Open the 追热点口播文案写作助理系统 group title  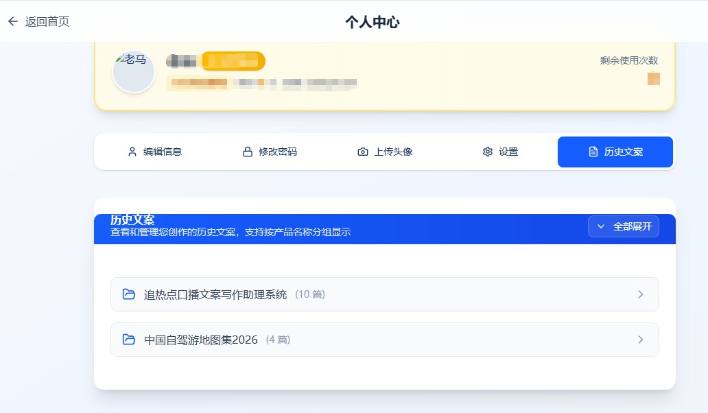coord(215,294)
